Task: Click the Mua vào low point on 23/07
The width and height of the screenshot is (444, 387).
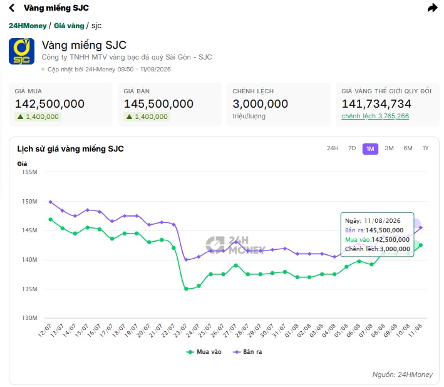Action: tap(186, 289)
